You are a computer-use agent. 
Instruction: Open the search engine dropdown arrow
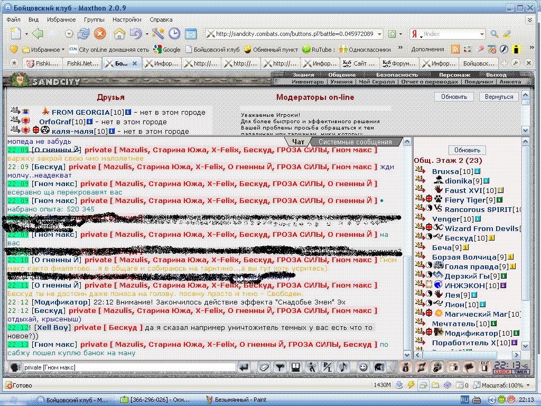coord(482,34)
